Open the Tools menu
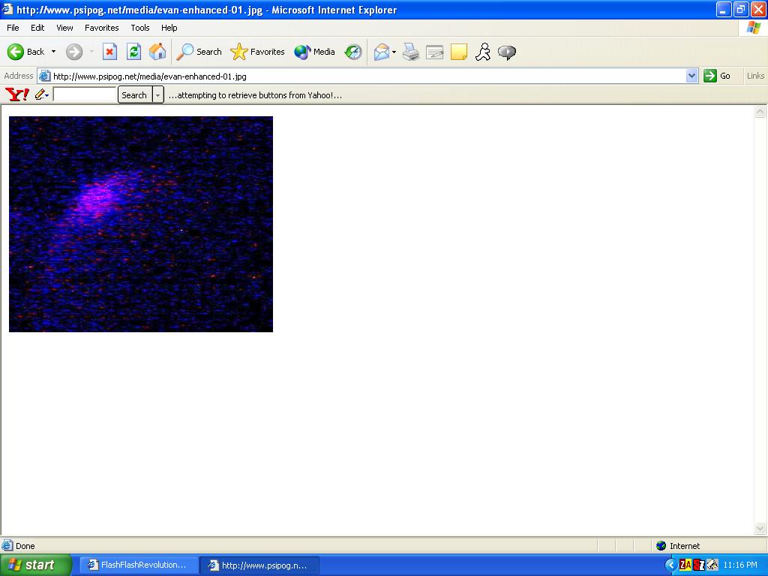Image resolution: width=768 pixels, height=576 pixels. point(140,28)
